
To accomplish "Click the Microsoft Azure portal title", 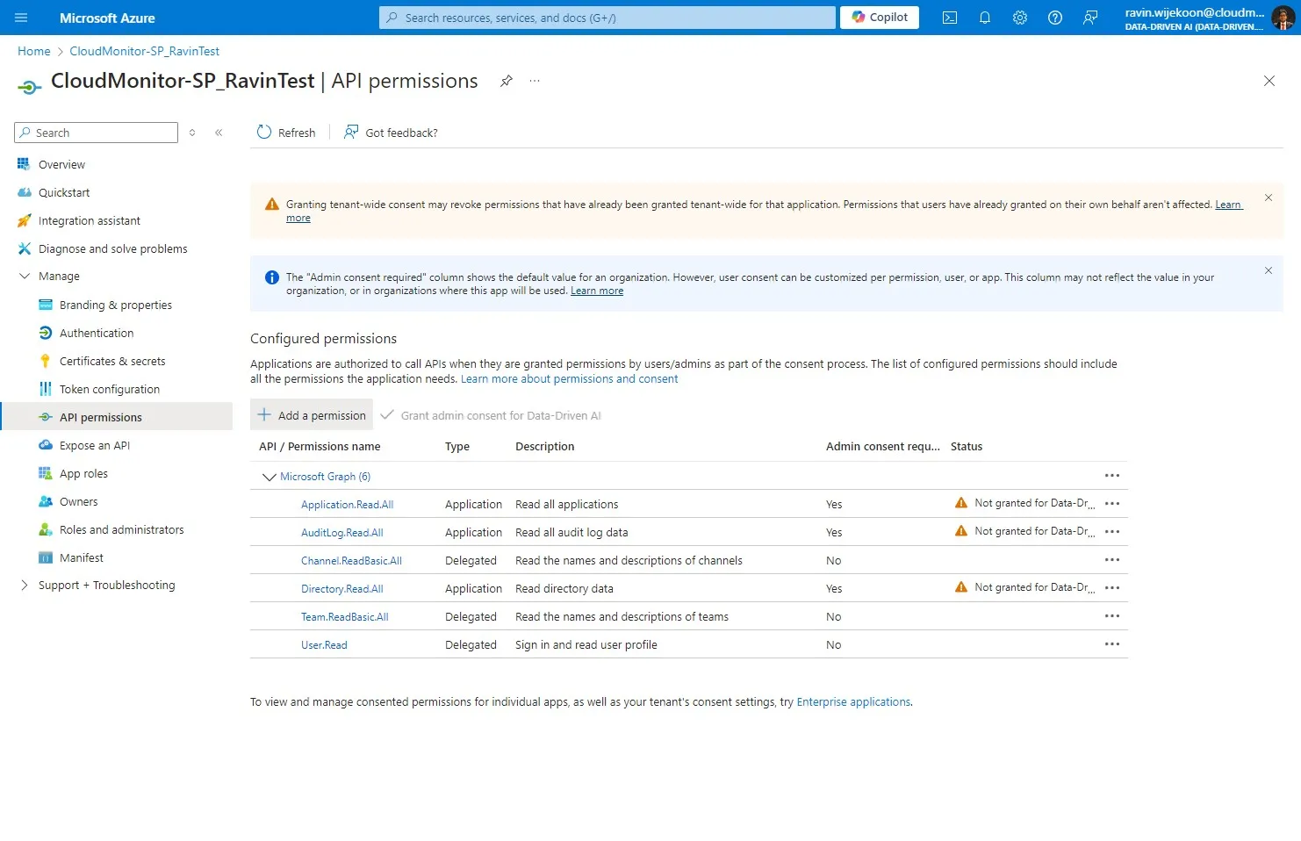I will [107, 18].
